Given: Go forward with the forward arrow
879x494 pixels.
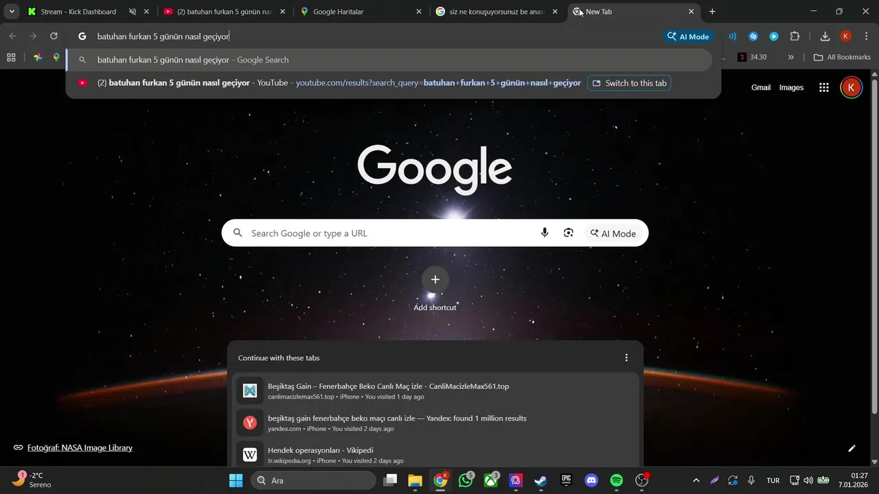Looking at the screenshot, I should coord(33,36).
